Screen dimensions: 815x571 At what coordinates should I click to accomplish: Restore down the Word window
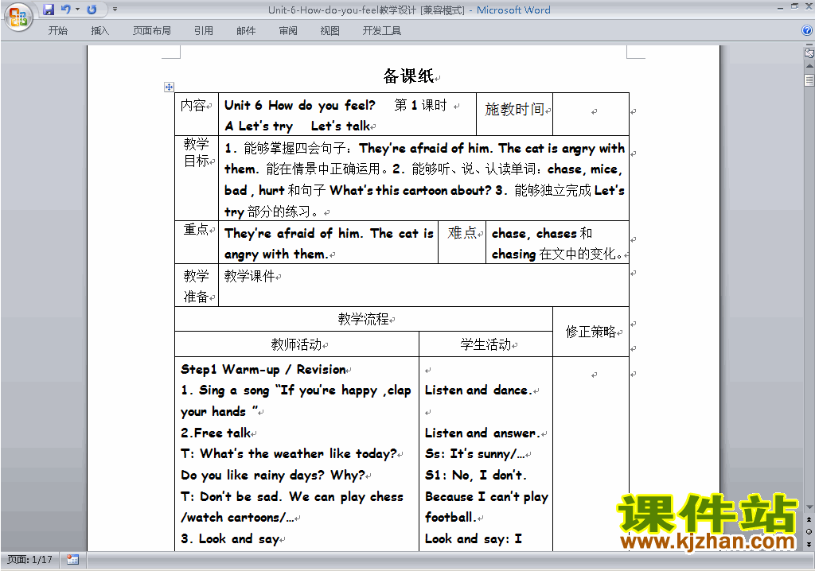click(x=795, y=7)
